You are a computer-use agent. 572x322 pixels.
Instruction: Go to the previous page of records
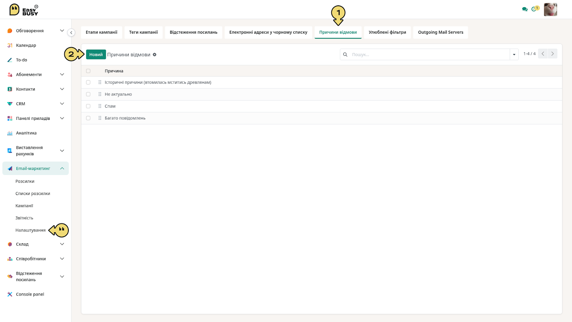click(x=543, y=54)
